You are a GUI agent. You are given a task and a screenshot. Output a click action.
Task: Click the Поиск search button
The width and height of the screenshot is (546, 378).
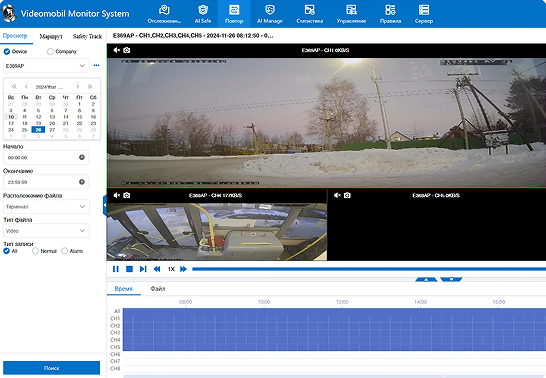click(x=51, y=368)
